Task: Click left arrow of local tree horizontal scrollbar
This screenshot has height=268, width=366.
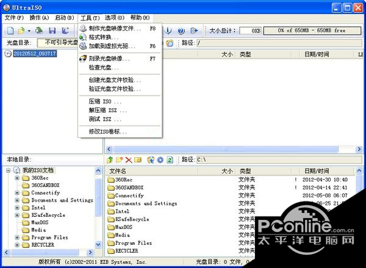Action: pos(7,252)
